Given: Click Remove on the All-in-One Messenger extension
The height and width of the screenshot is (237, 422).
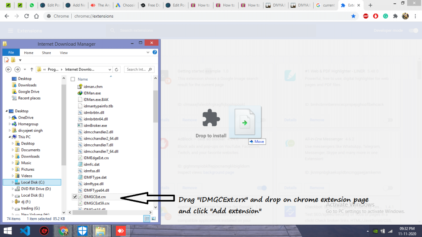Looking at the screenshot, I should 317,188.
